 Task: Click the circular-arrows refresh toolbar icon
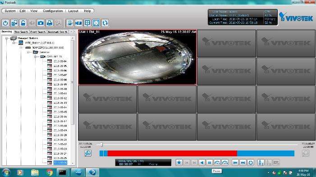coord(105,23)
